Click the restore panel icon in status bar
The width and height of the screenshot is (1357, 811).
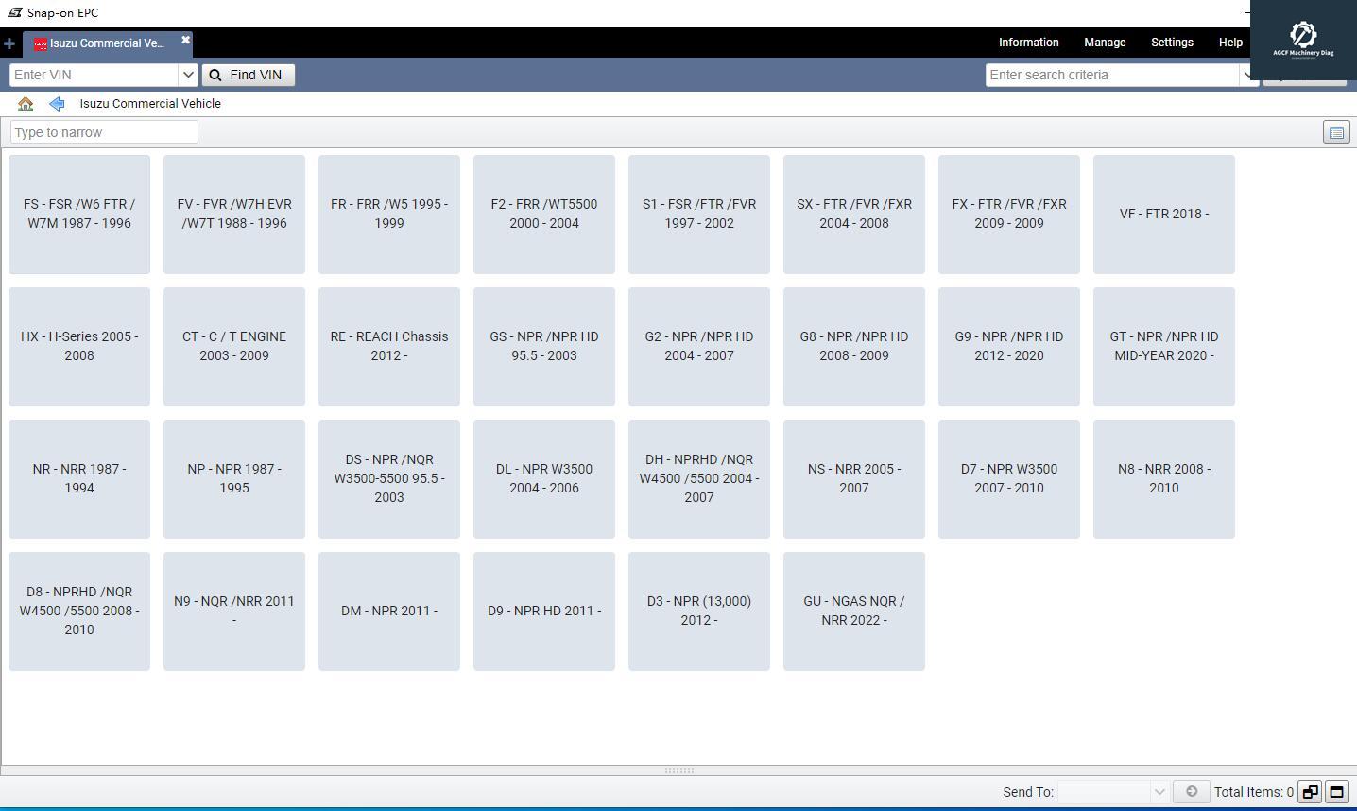(1310, 792)
